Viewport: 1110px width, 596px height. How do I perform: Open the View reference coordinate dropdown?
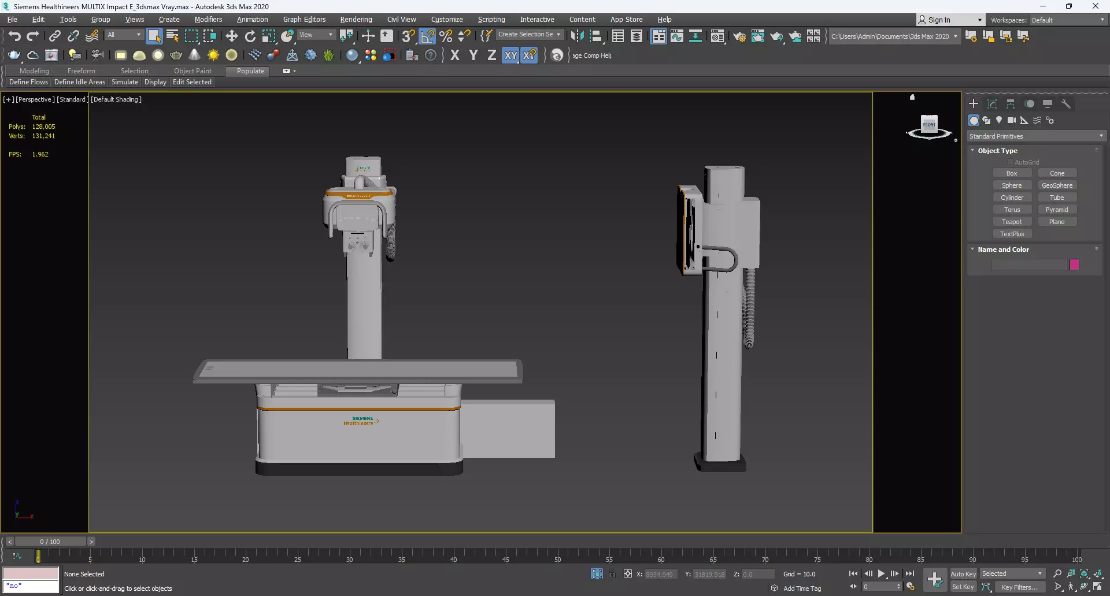click(x=316, y=35)
